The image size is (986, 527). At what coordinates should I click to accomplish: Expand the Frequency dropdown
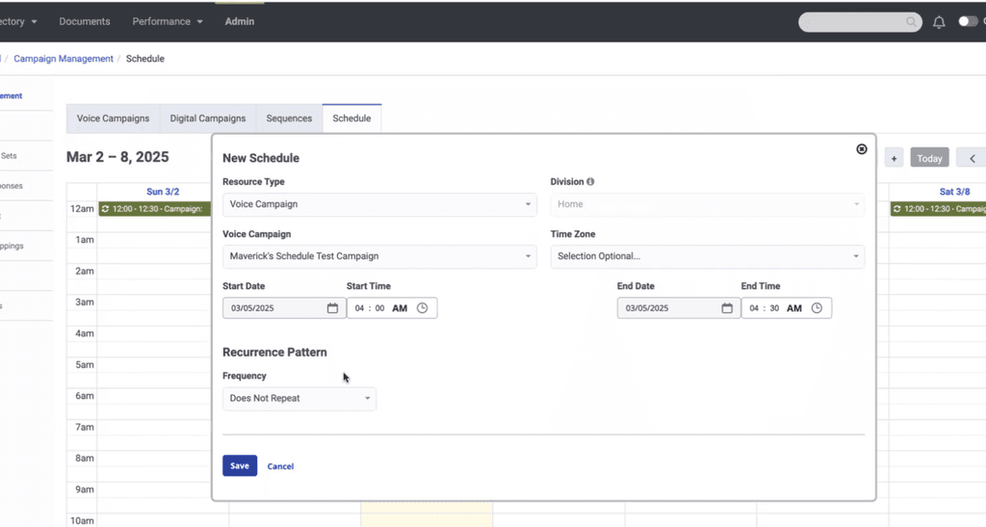pyautogui.click(x=299, y=398)
